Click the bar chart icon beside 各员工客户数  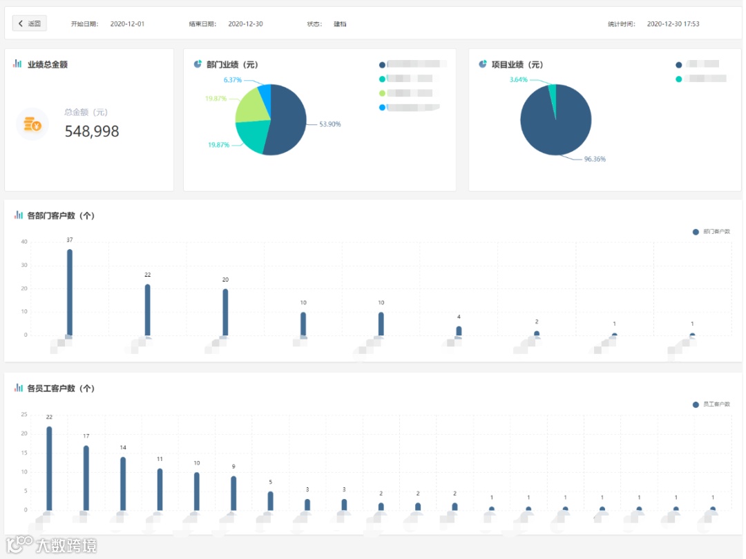[18, 388]
